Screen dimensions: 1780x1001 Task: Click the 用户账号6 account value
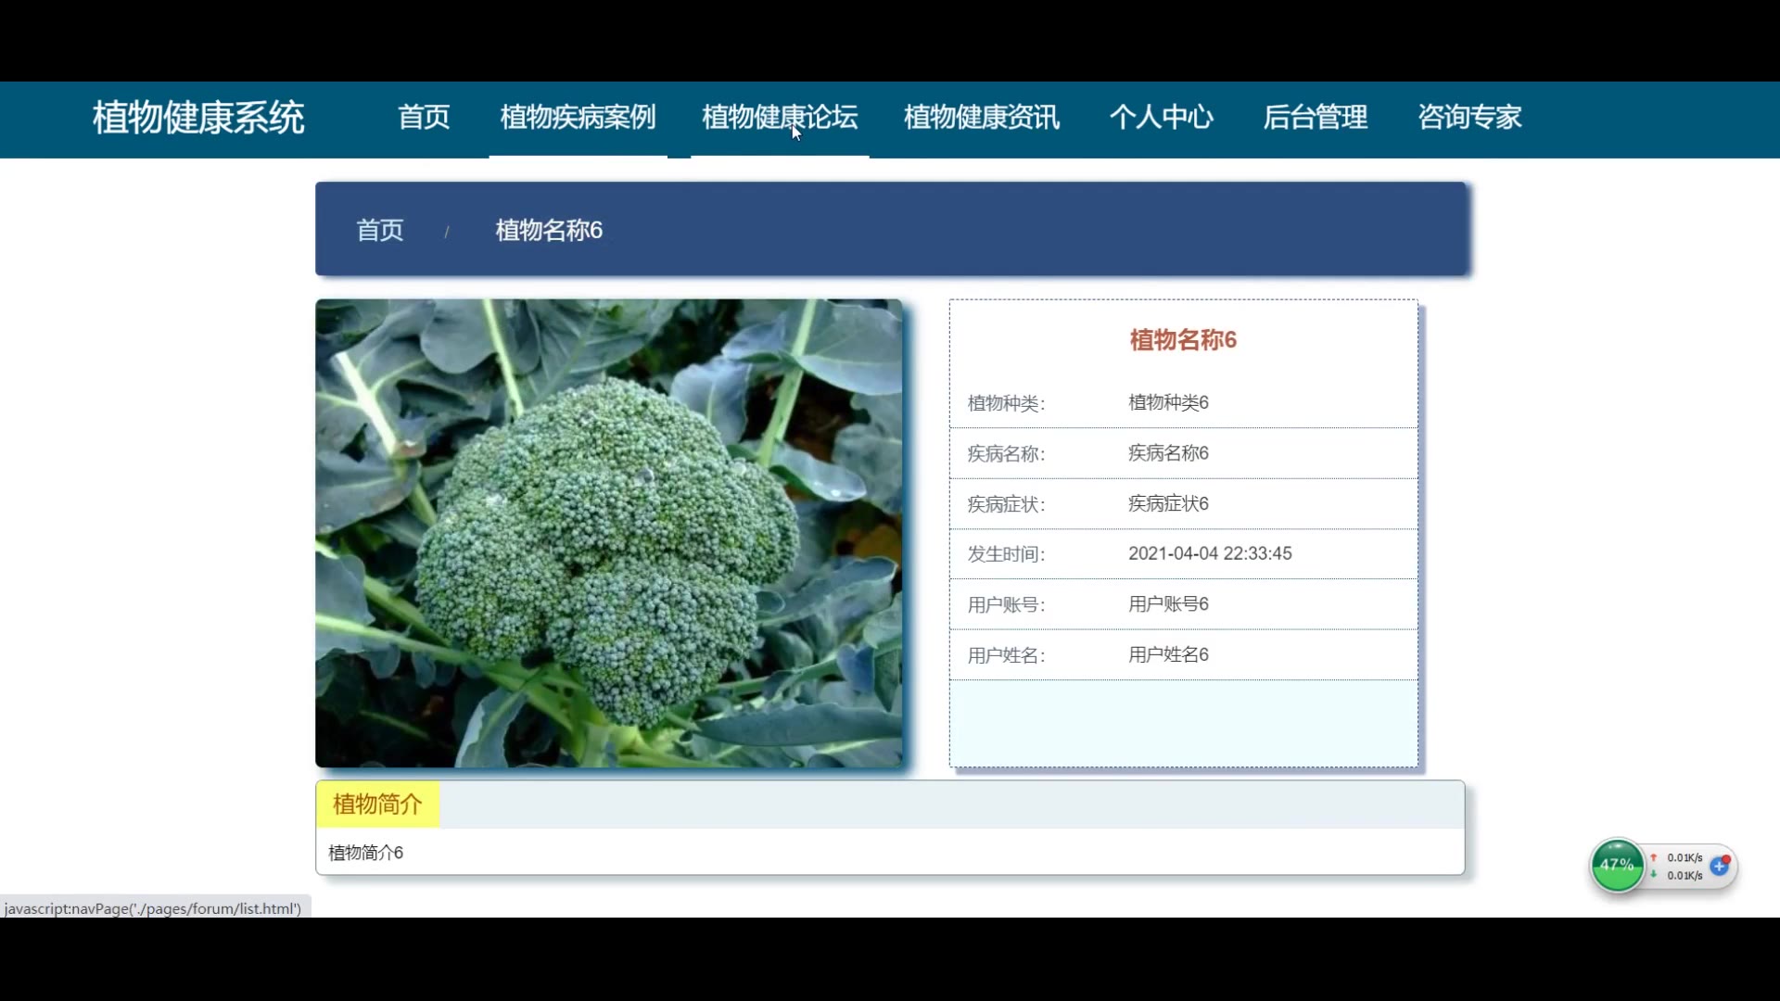[x=1168, y=604]
